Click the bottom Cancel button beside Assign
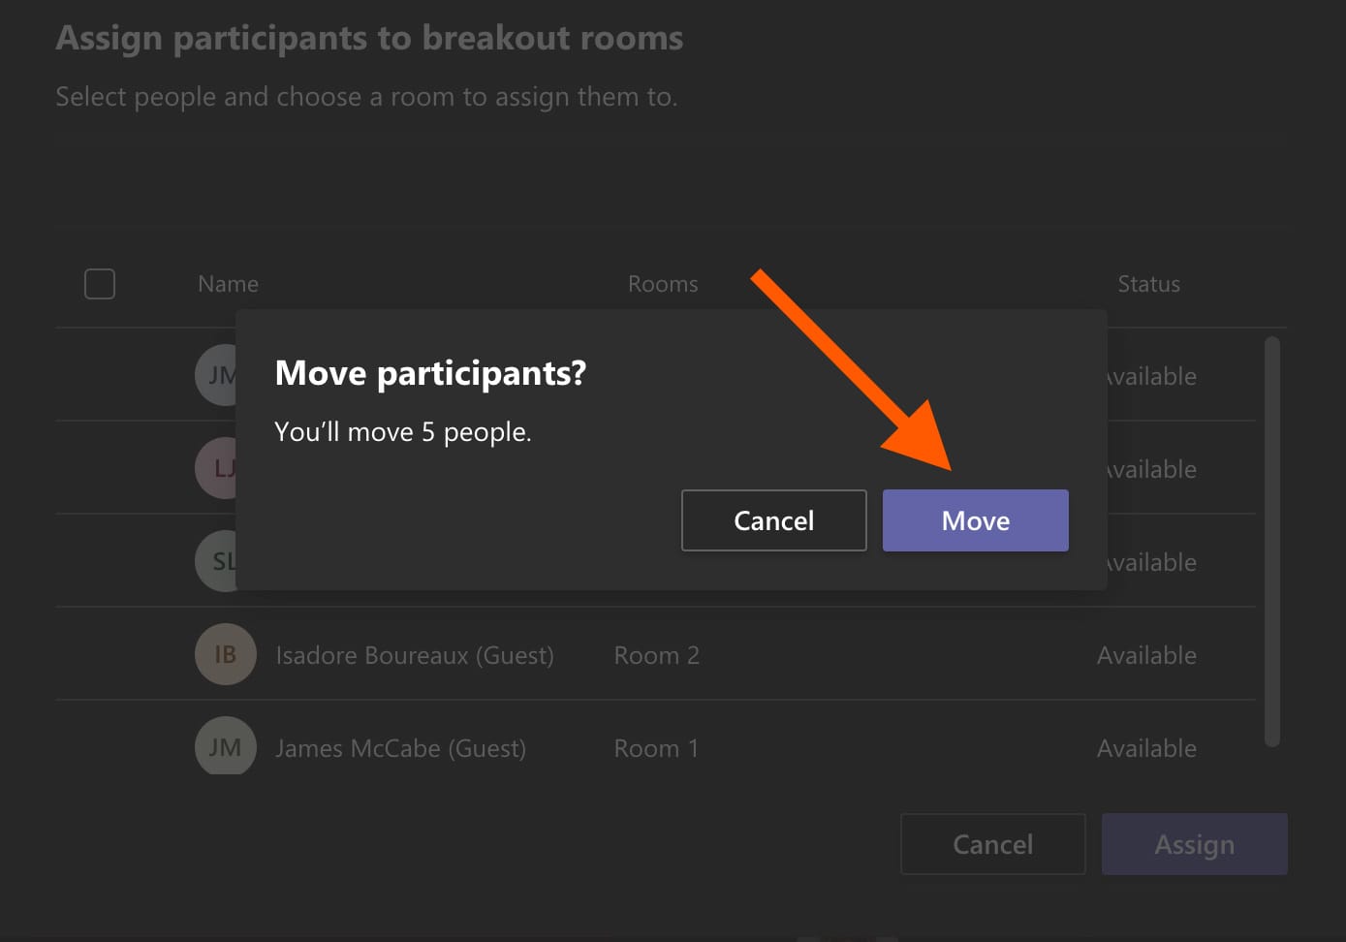 [992, 844]
